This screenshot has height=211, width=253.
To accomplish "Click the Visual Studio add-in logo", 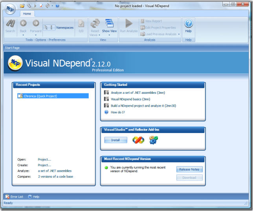I will (138, 140).
